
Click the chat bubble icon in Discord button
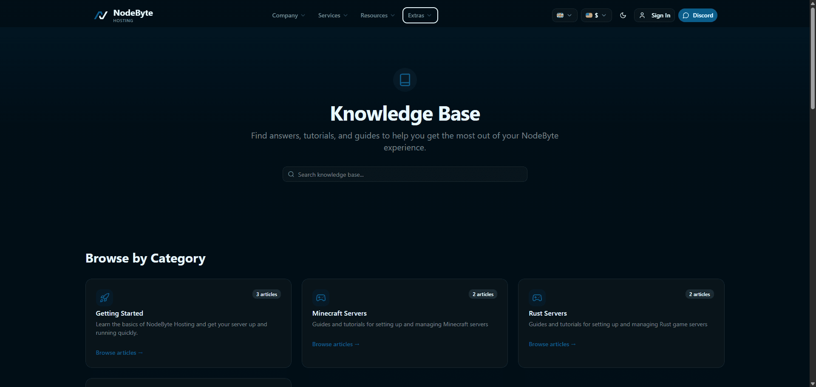pyautogui.click(x=686, y=15)
